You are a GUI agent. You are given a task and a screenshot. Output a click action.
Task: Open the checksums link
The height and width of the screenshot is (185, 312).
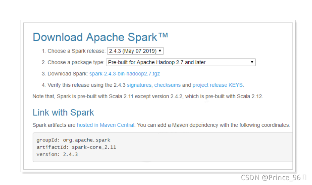click(167, 85)
